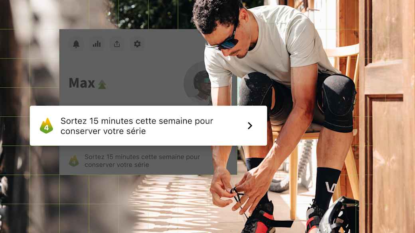Image resolution: width=415 pixels, height=233 pixels.
Task: Click the bike helmet on the ground
Action: coord(339,216)
